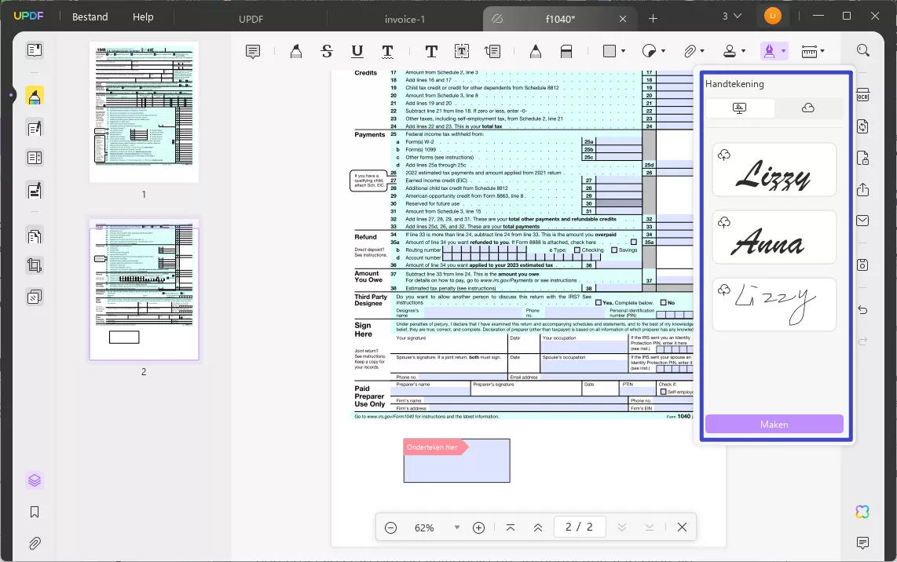Tick the Checking account type checkbox
This screenshot has width=897, height=562.
click(x=577, y=250)
